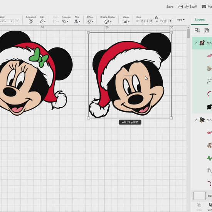This screenshot has height=212, width=212.
Task: Expand the Warp dropdown arrow
Action: 129,22
